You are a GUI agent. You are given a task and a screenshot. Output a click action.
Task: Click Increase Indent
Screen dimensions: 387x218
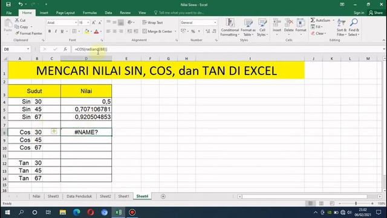pyautogui.click(x=135, y=31)
